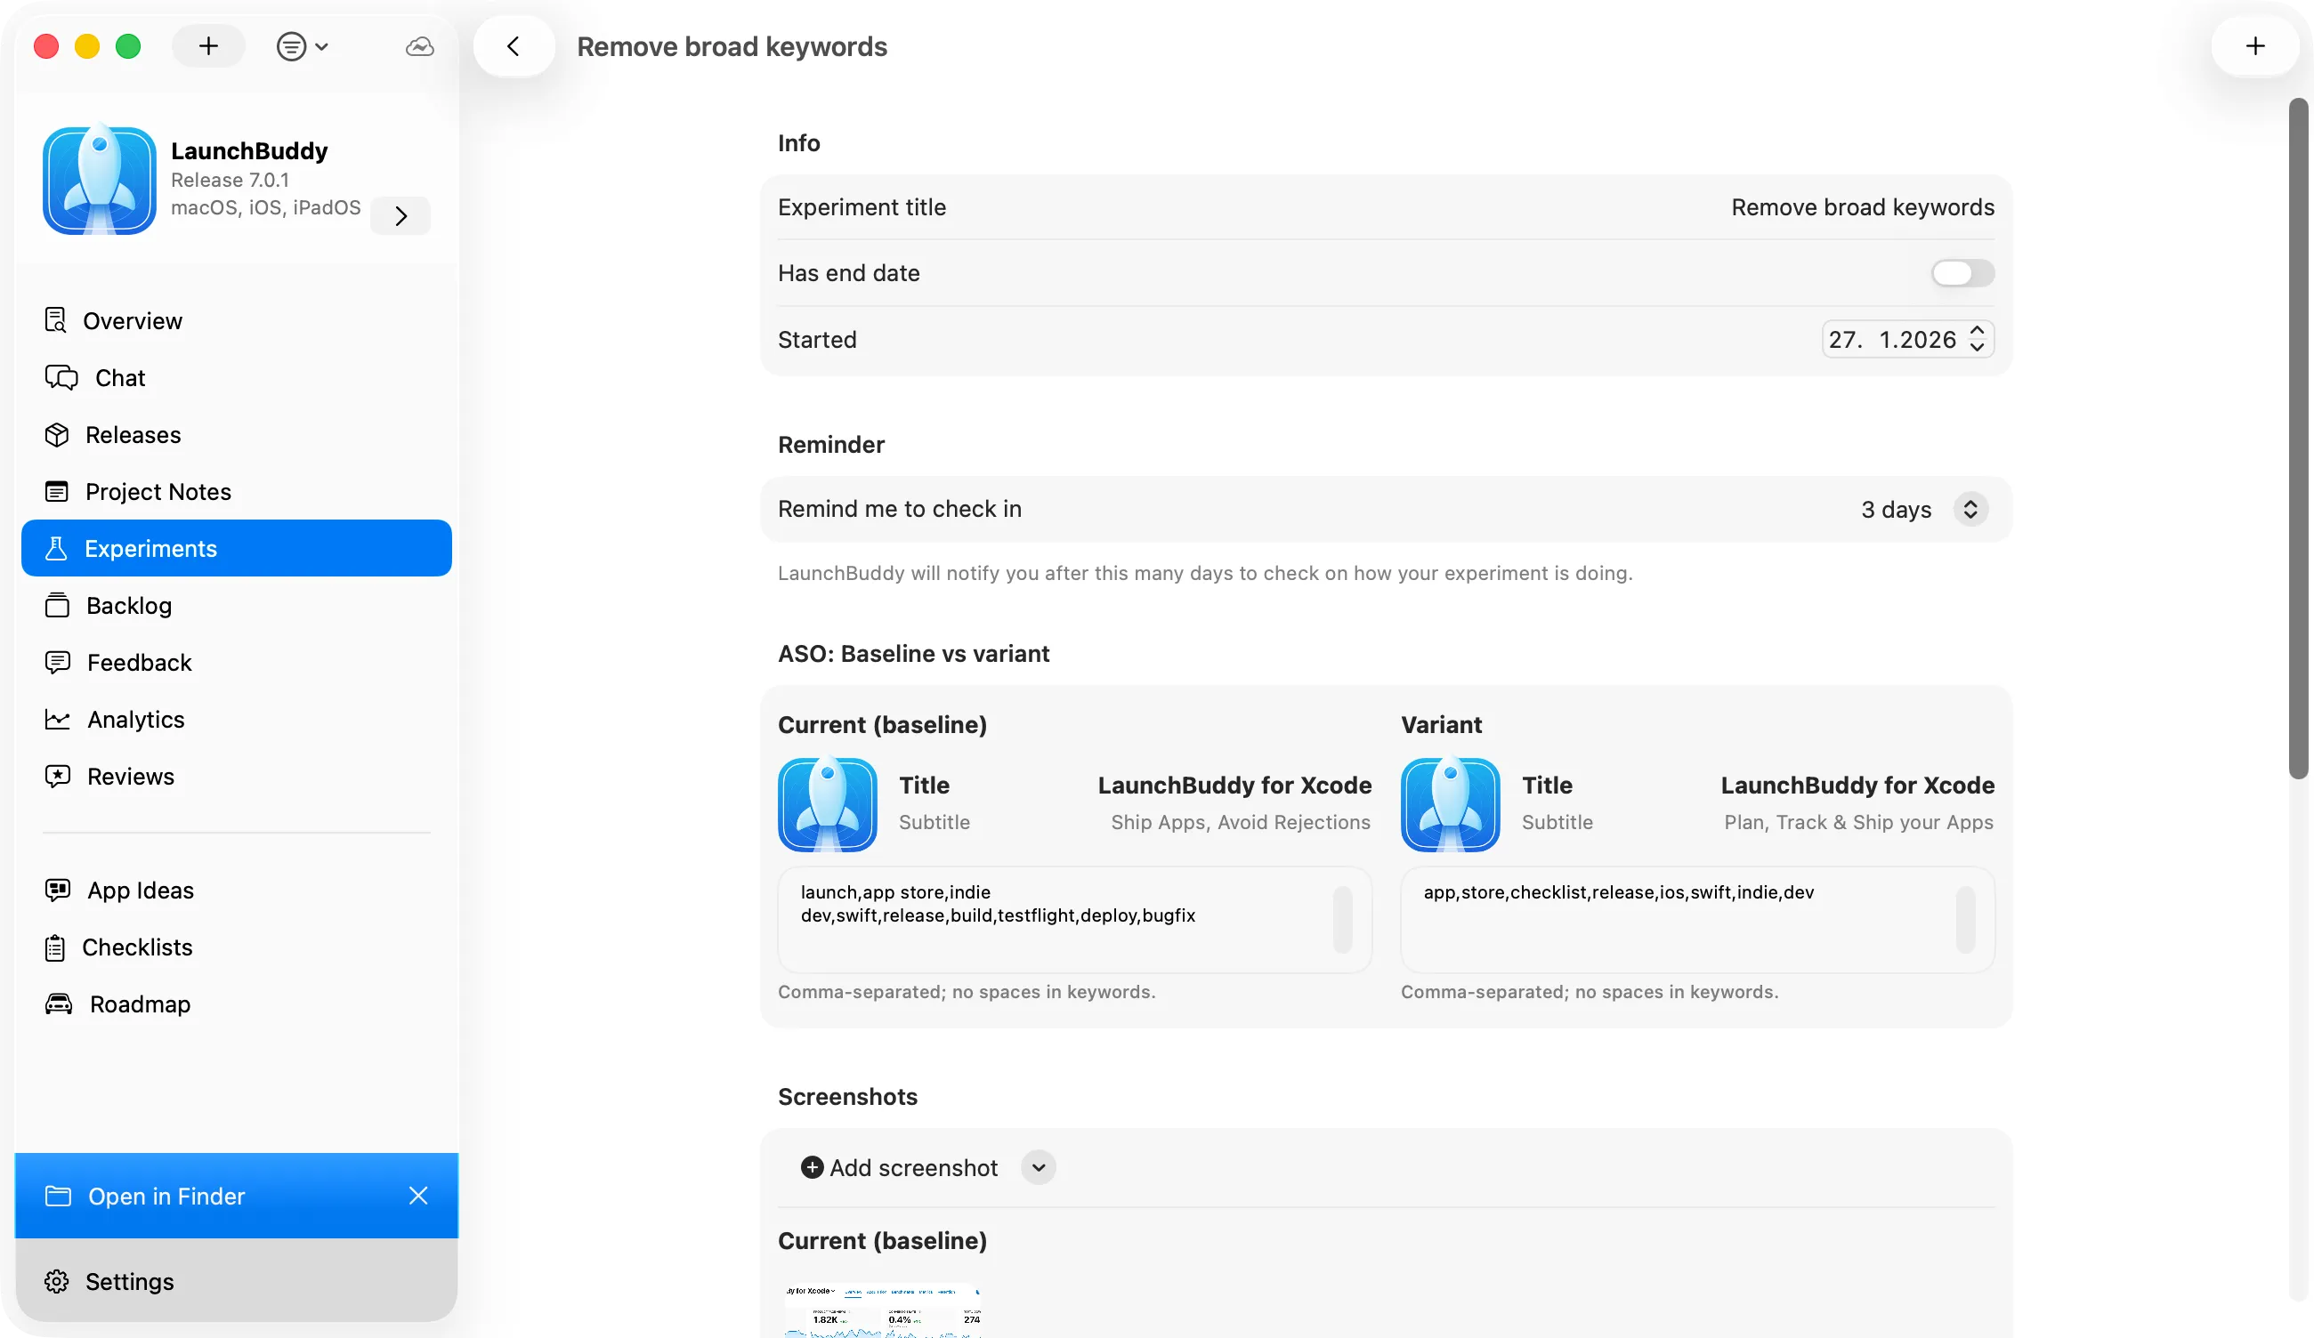Click the Project Notes icon

point(57,491)
